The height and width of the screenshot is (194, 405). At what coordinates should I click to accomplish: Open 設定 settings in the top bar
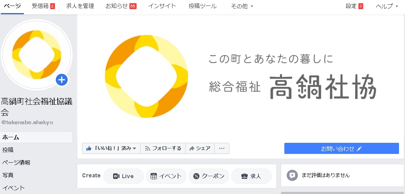(354, 6)
